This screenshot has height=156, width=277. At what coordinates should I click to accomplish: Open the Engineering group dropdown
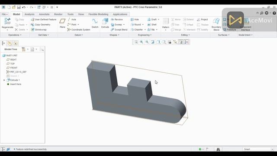point(145,35)
